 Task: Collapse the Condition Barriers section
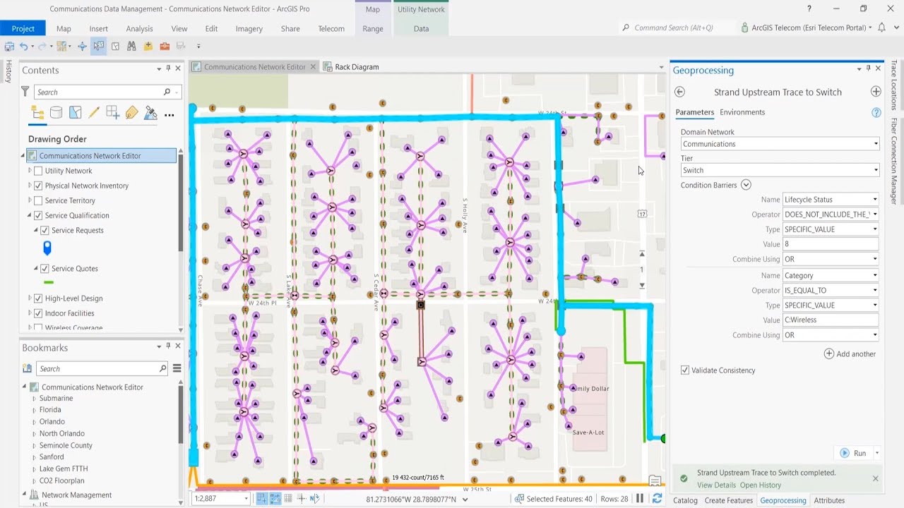coord(746,185)
